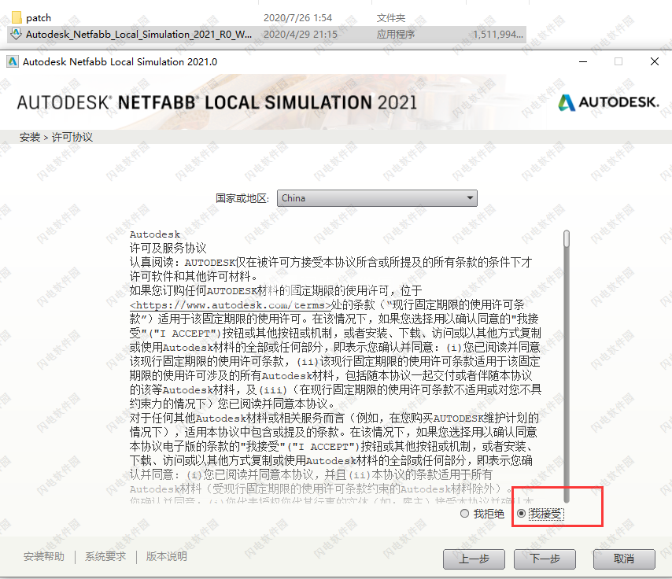Click the 安装 > 许可协议 breadcrumb text

pos(56,137)
